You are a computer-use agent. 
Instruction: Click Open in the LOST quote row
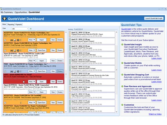[x=41, y=82]
